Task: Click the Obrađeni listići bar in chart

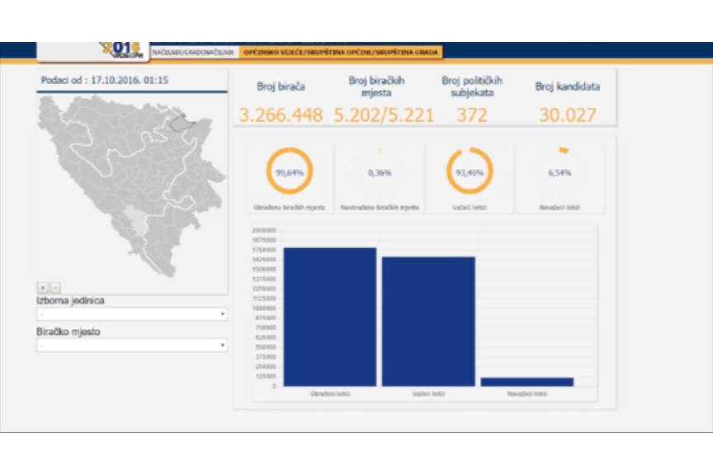Action: pos(329,317)
